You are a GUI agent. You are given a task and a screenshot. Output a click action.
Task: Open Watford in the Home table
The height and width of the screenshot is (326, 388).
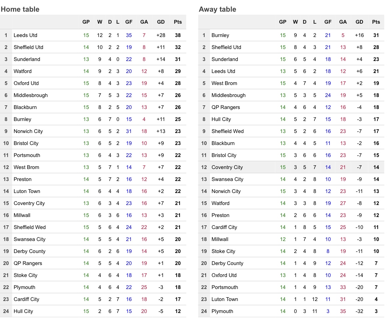(x=23, y=71)
